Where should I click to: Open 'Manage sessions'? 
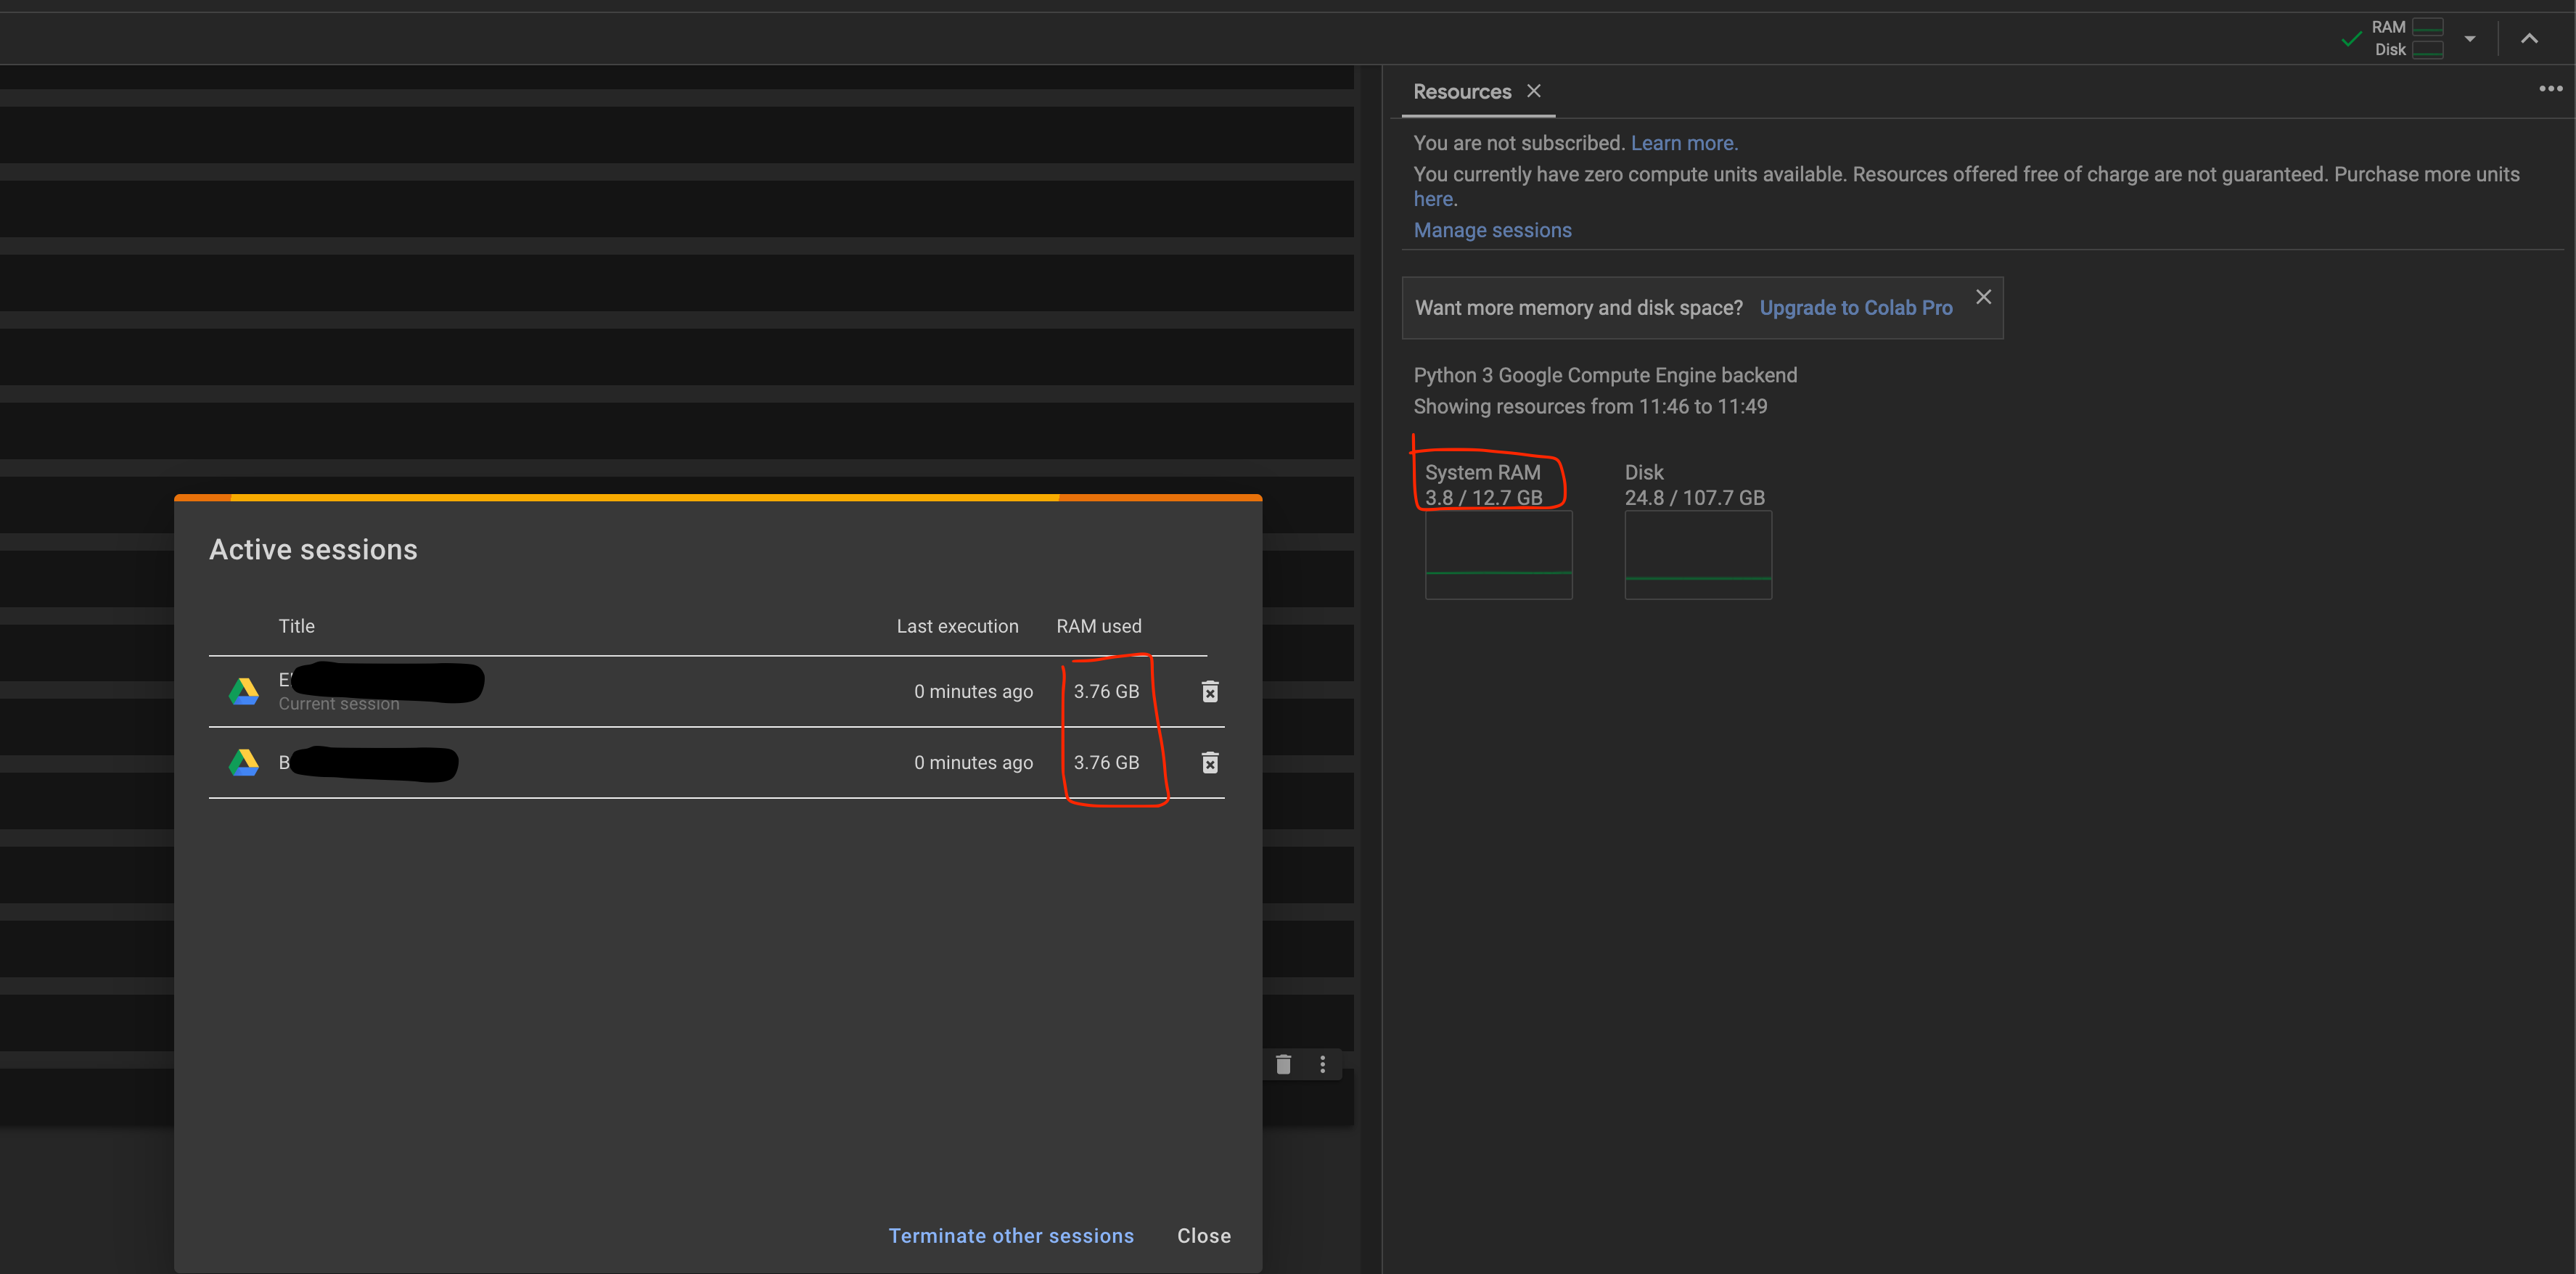[x=1492, y=230]
